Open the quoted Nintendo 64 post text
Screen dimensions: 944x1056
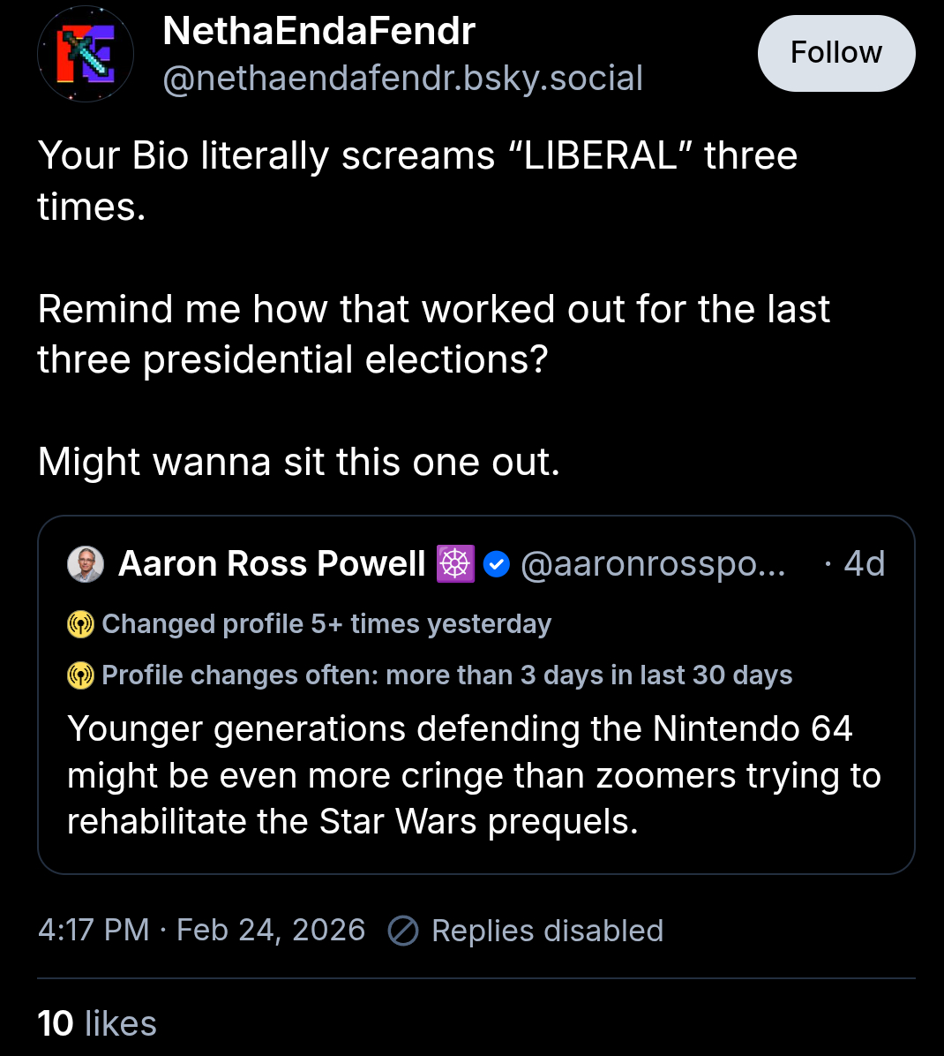(x=474, y=775)
